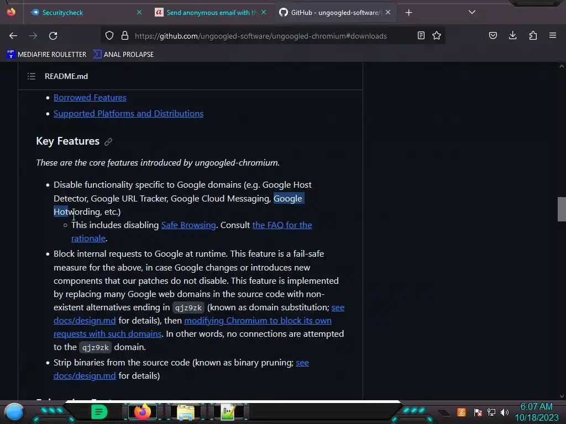The width and height of the screenshot is (566, 424).
Task: Follow the Safe Browsing link
Action: [x=188, y=225]
